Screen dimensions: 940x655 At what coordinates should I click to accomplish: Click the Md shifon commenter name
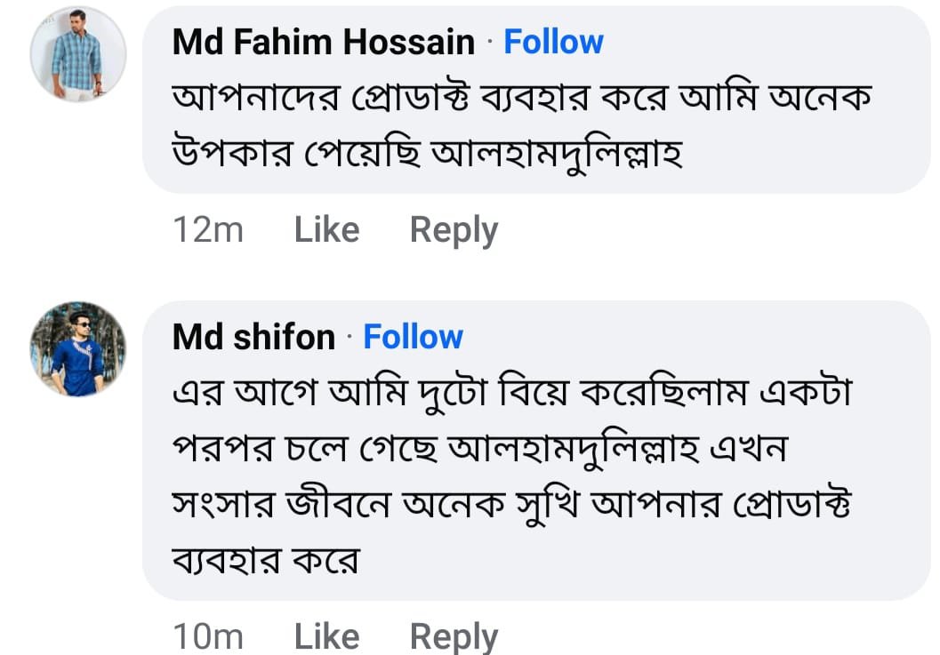point(253,337)
